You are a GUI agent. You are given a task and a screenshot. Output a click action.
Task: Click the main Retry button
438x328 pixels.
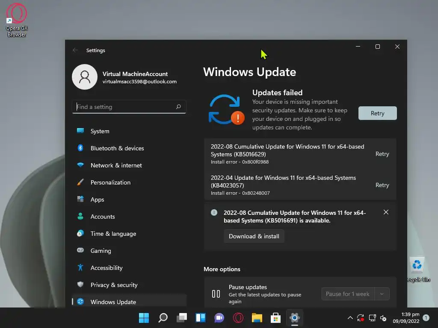pos(377,113)
